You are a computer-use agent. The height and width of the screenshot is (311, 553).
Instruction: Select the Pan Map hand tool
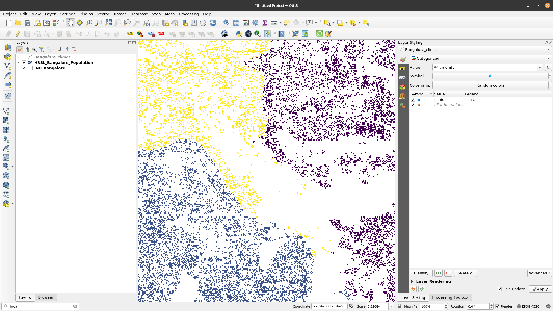tap(70, 23)
